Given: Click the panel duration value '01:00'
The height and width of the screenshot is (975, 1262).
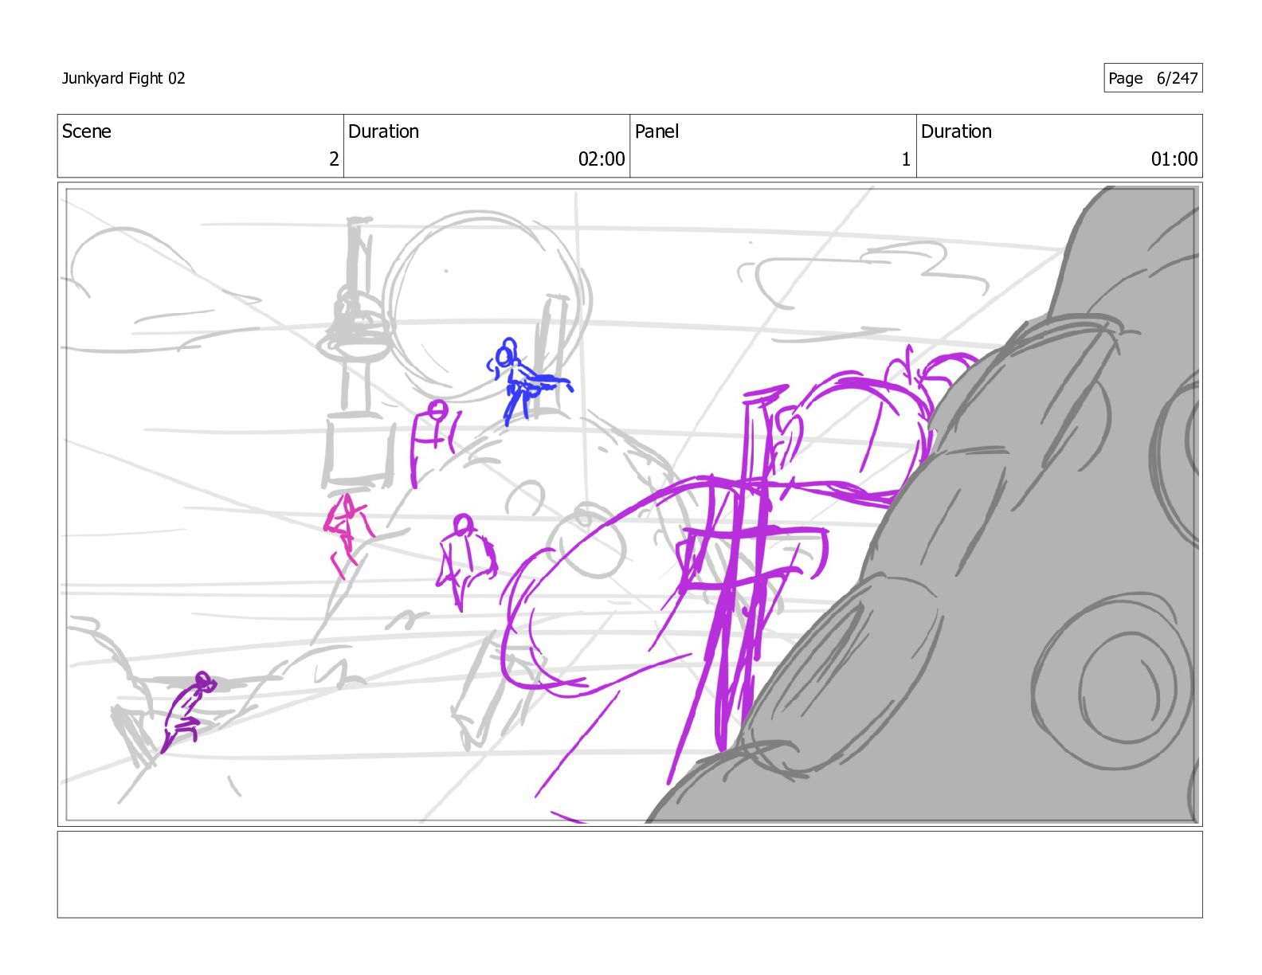Looking at the screenshot, I should pos(1174,159).
